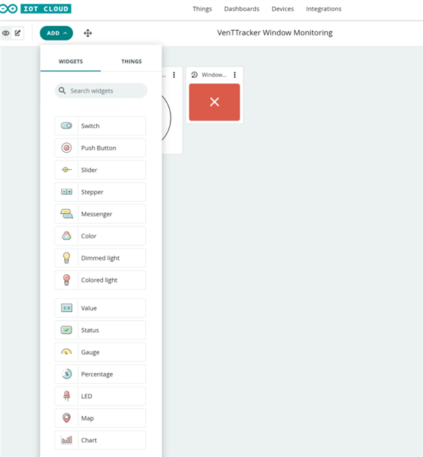Add the Push Button widget icon
423x457 pixels.
click(66, 148)
